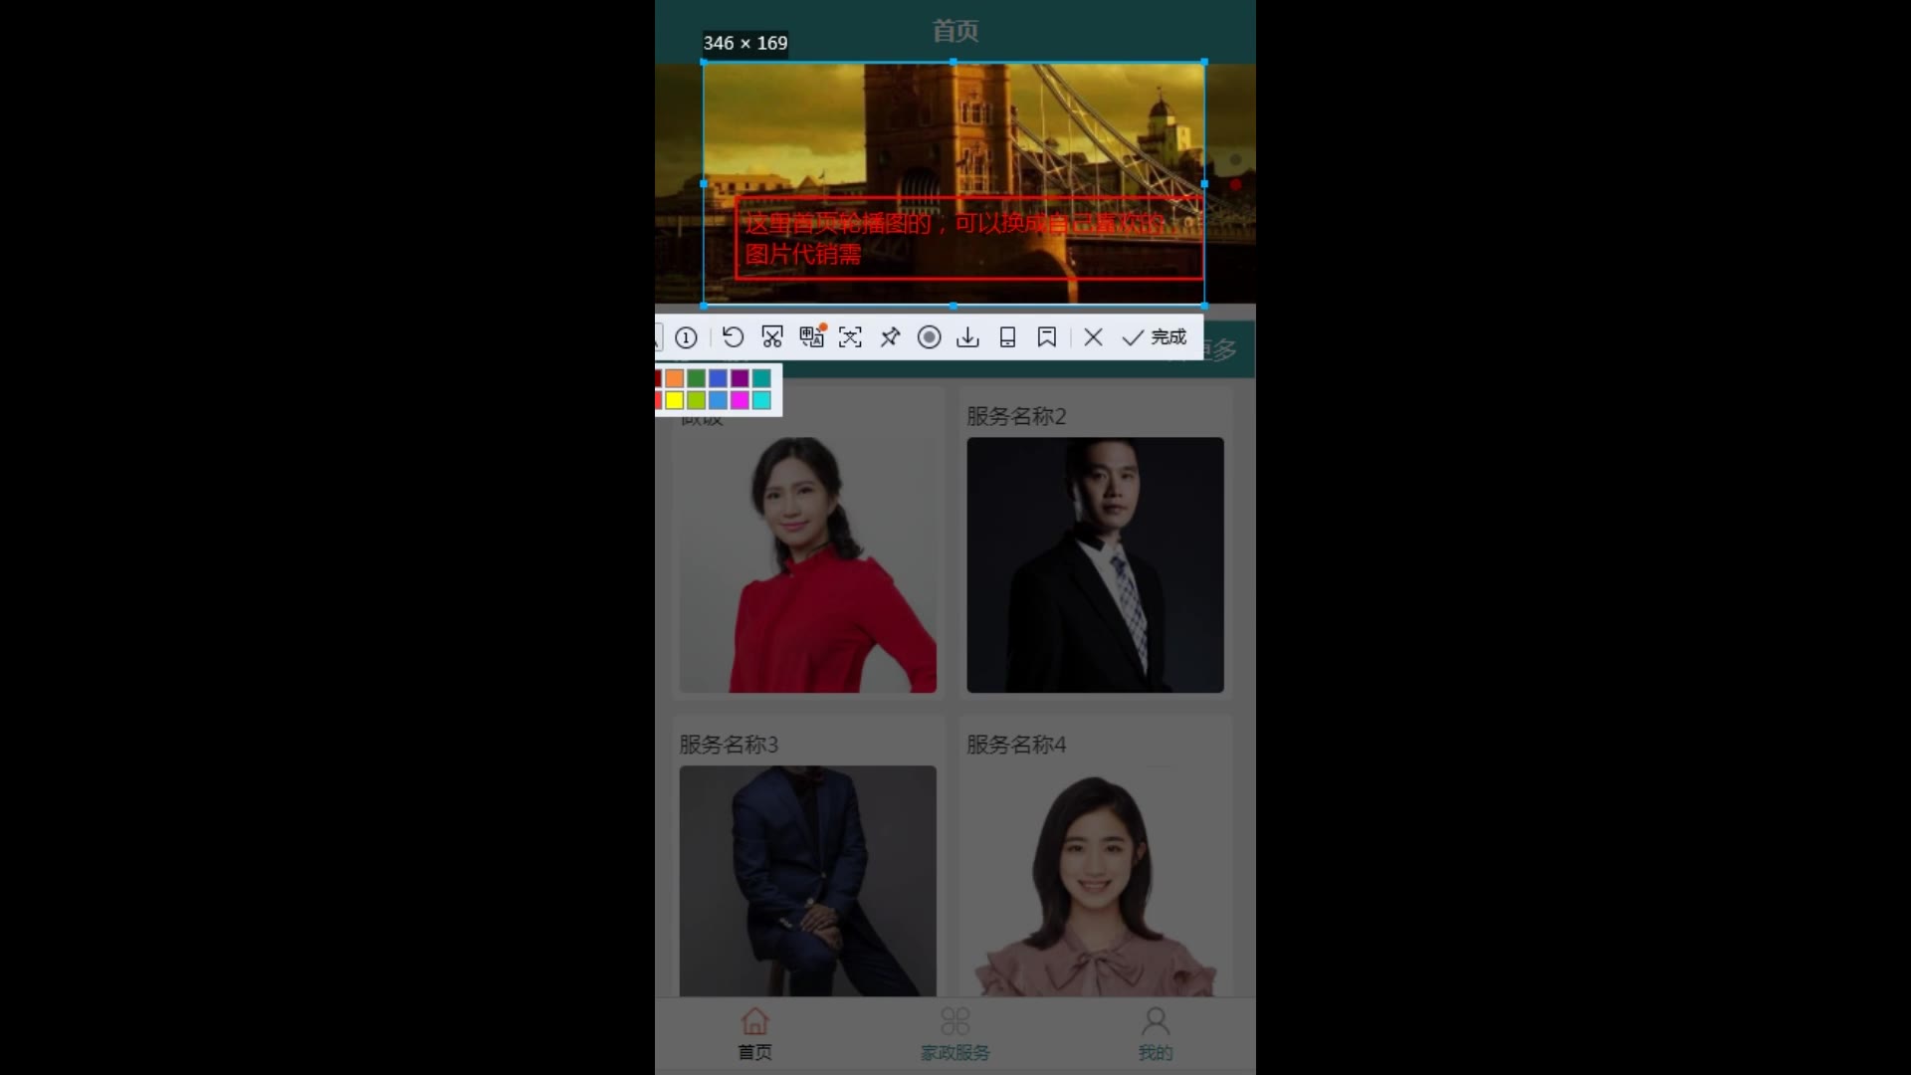Pick the lime green color swatch
1911x1075 pixels.
(696, 400)
